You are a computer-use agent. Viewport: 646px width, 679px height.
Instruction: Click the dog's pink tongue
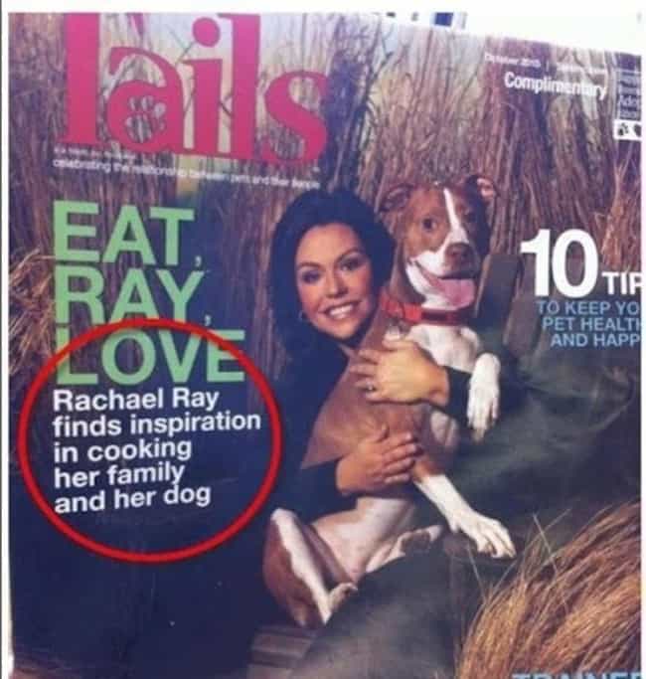(x=456, y=290)
